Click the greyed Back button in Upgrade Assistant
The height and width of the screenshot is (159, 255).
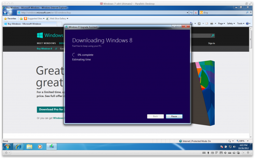155,116
